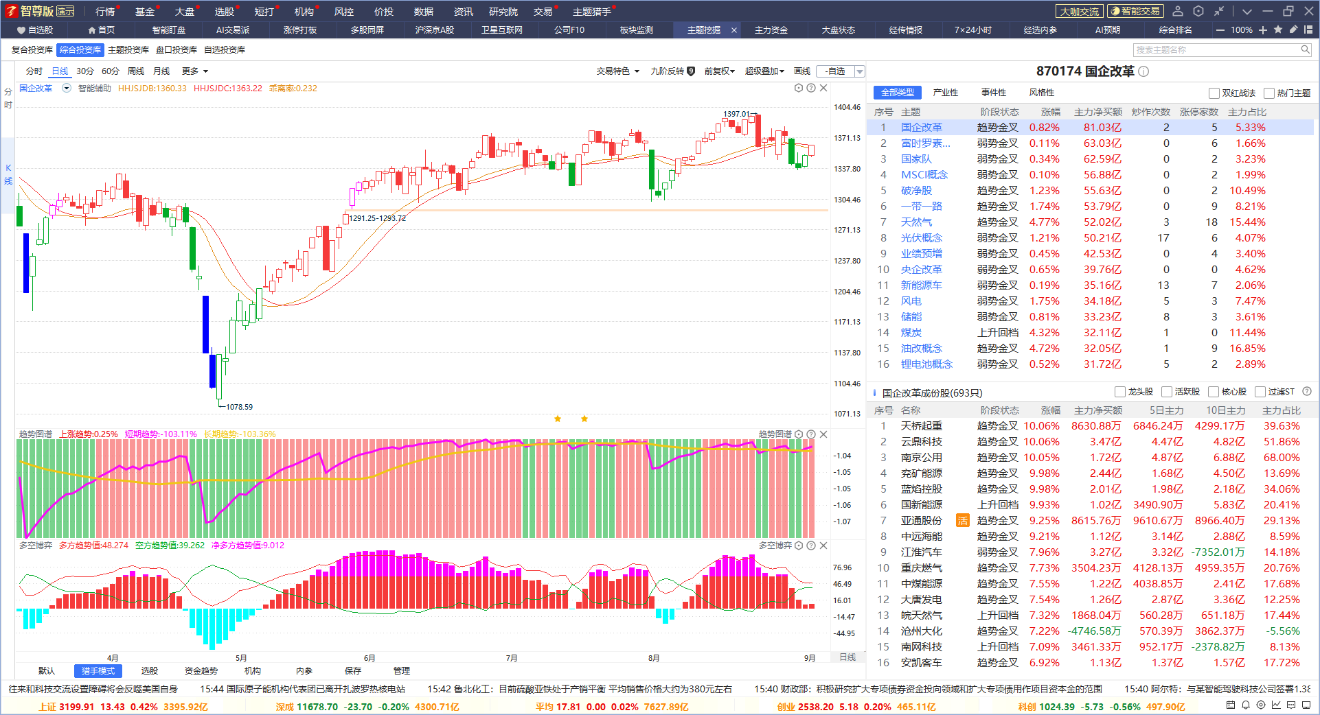This screenshot has width=1320, height=715.
Task: Click the 画线 drawing button
Action: click(802, 71)
